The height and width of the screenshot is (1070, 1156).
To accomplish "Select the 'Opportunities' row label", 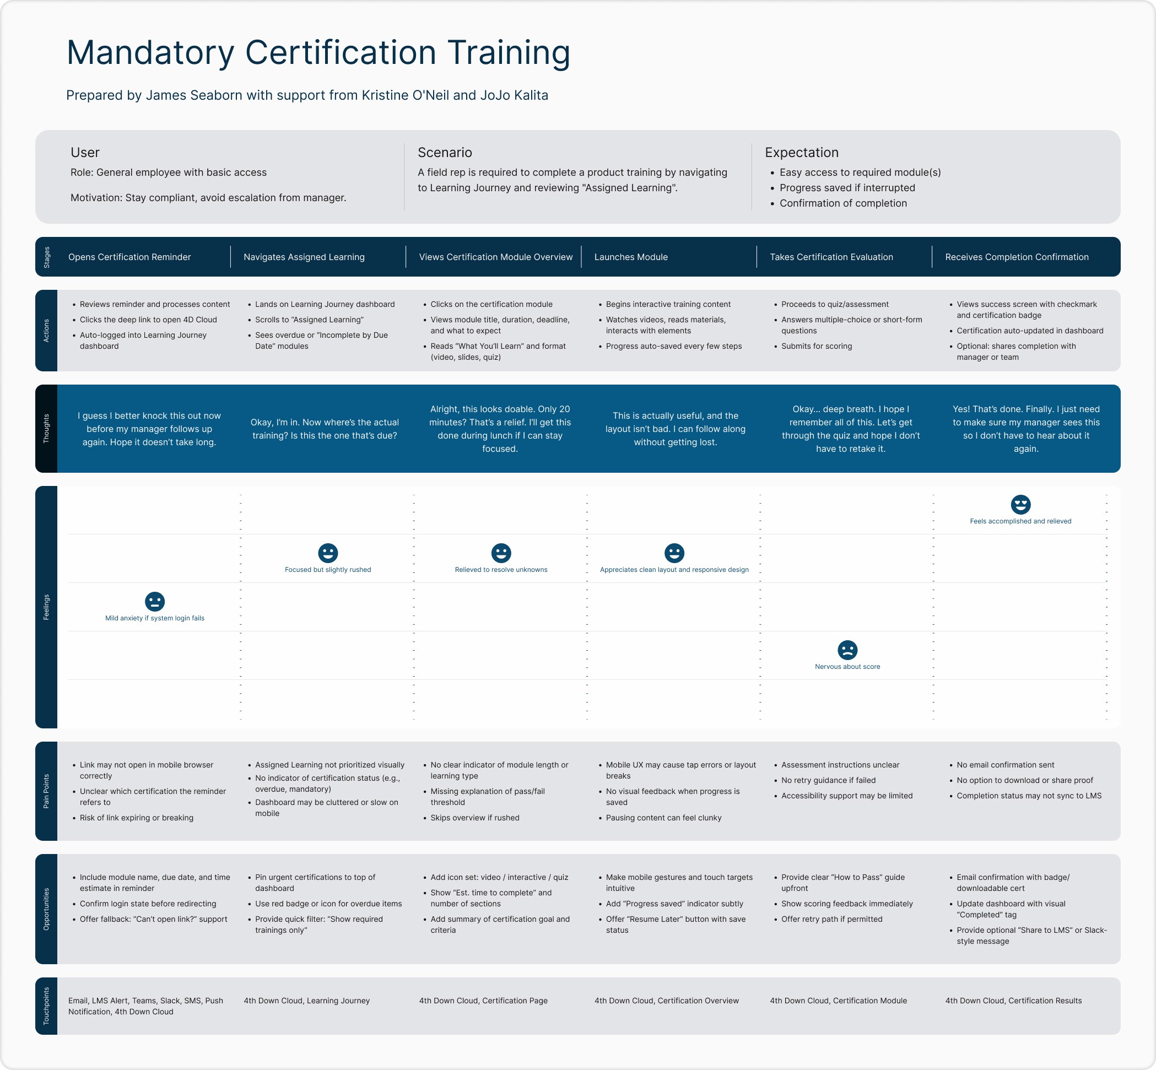I will click(46, 909).
